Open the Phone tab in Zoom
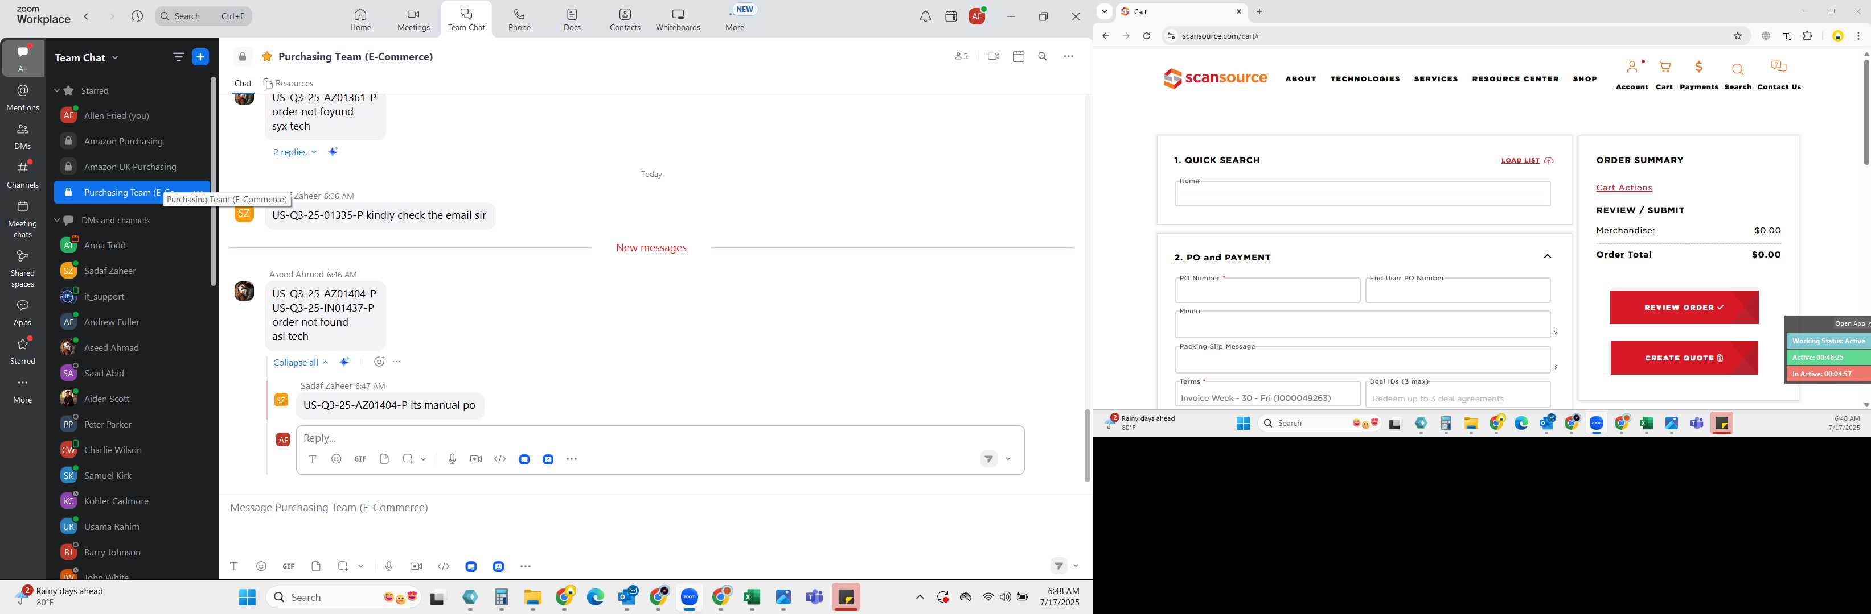This screenshot has height=614, width=1871. click(x=519, y=19)
